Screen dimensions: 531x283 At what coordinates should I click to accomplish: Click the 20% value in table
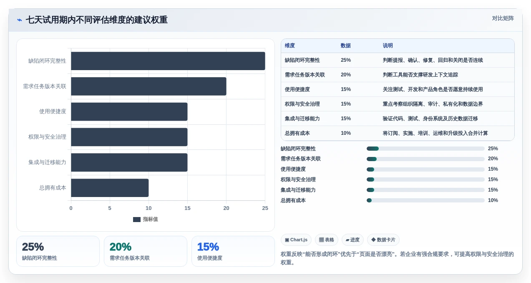coord(346,75)
